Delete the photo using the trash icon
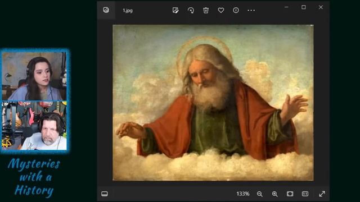 click(x=206, y=10)
